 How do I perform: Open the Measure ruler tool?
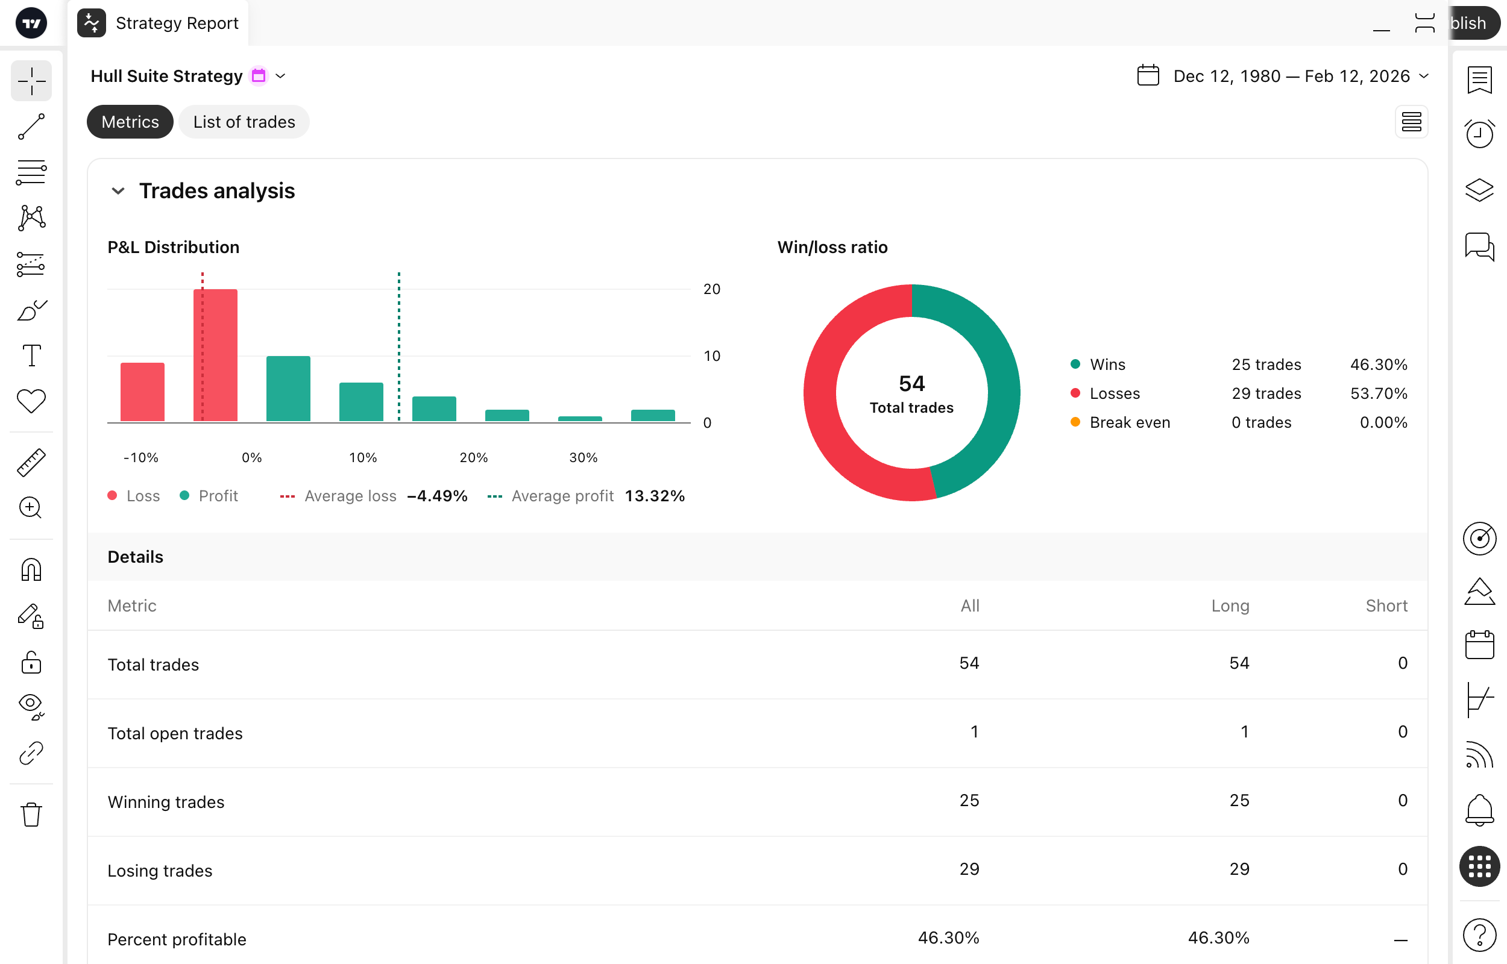click(31, 463)
